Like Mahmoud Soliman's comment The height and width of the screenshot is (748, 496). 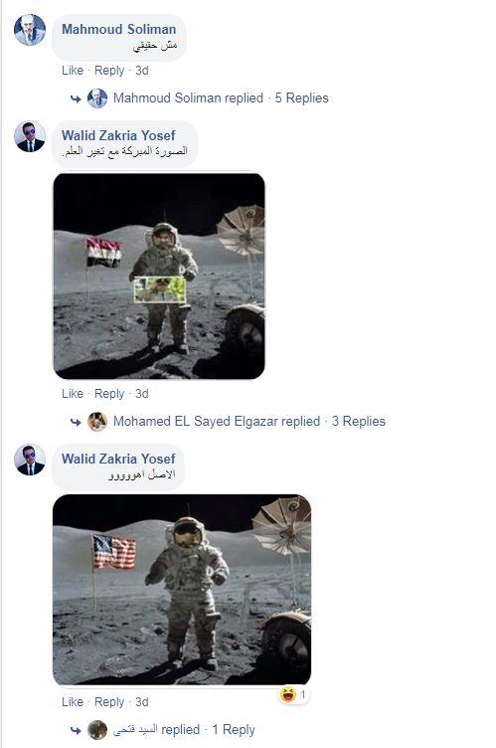[73, 71]
